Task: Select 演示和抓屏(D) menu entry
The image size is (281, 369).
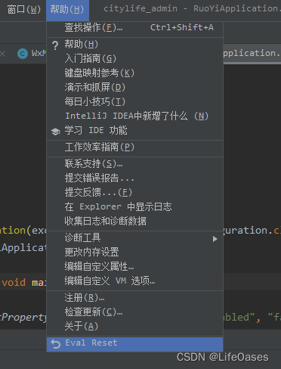Action: (134, 88)
